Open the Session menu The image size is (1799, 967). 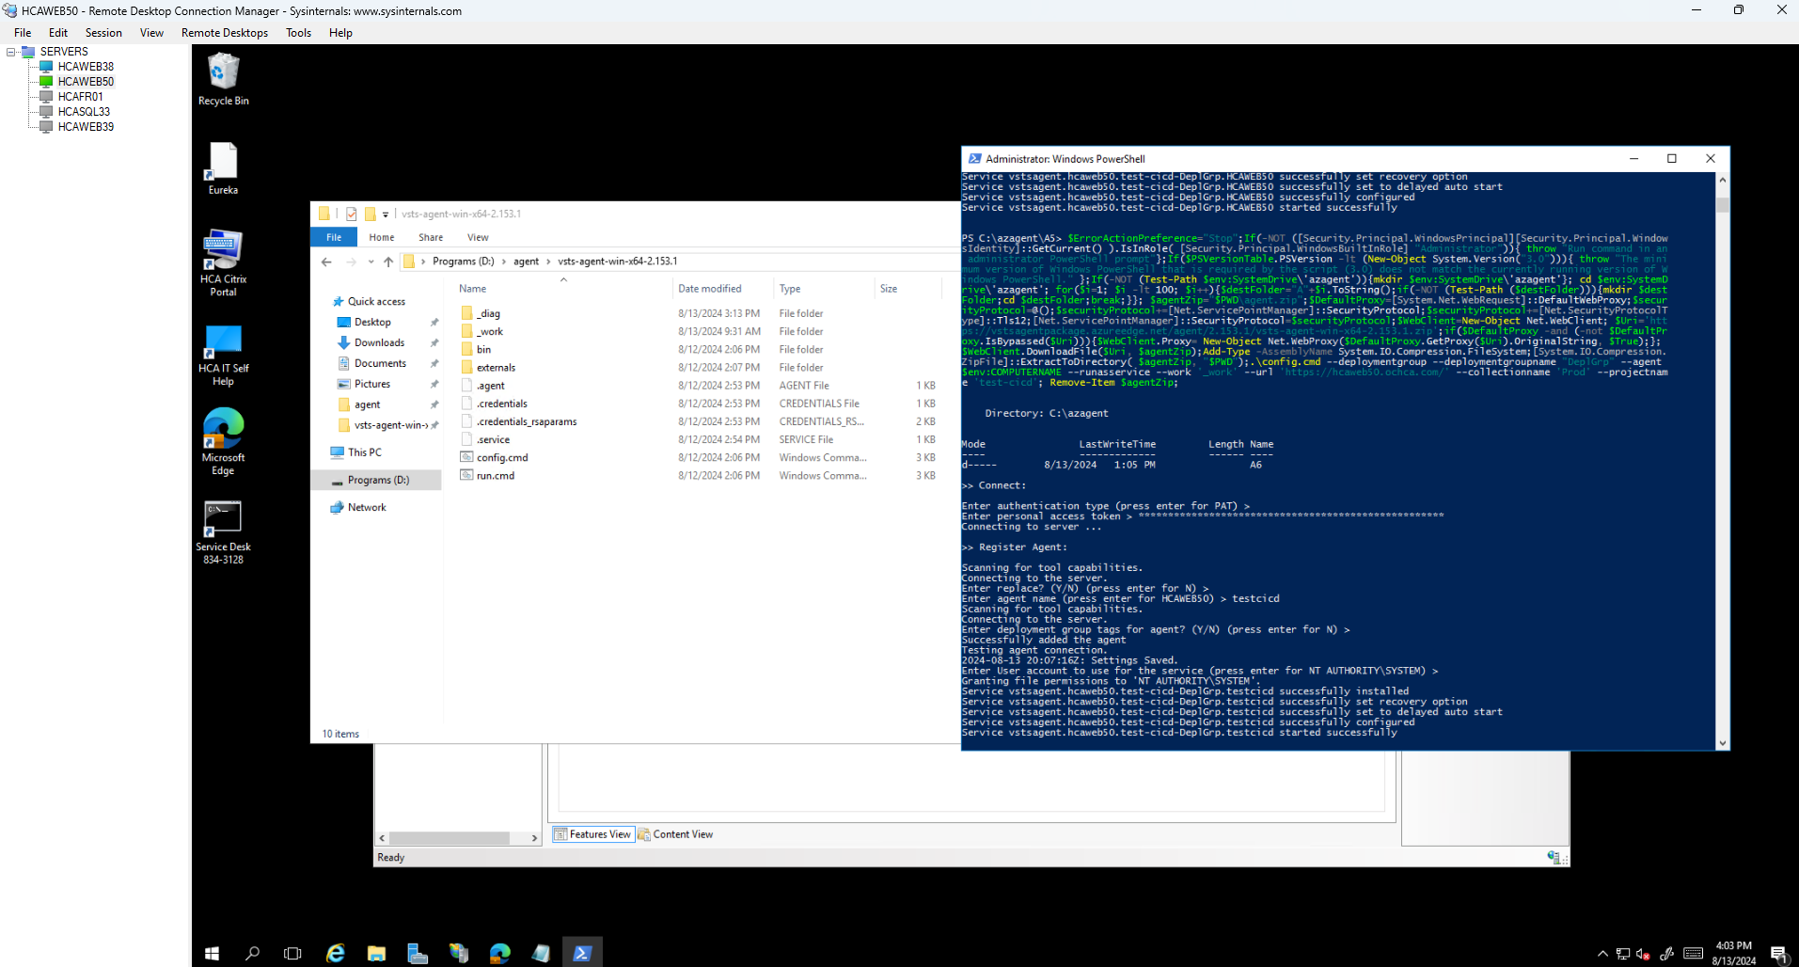click(103, 33)
